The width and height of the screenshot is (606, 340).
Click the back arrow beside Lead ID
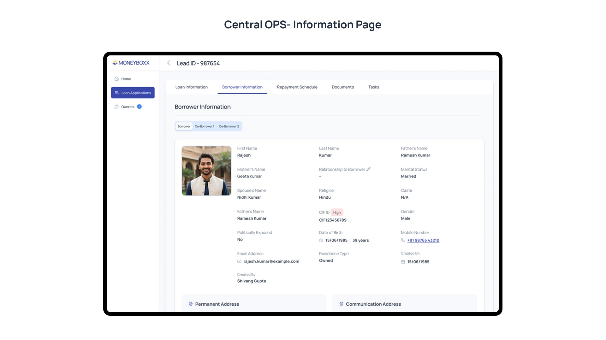point(169,63)
